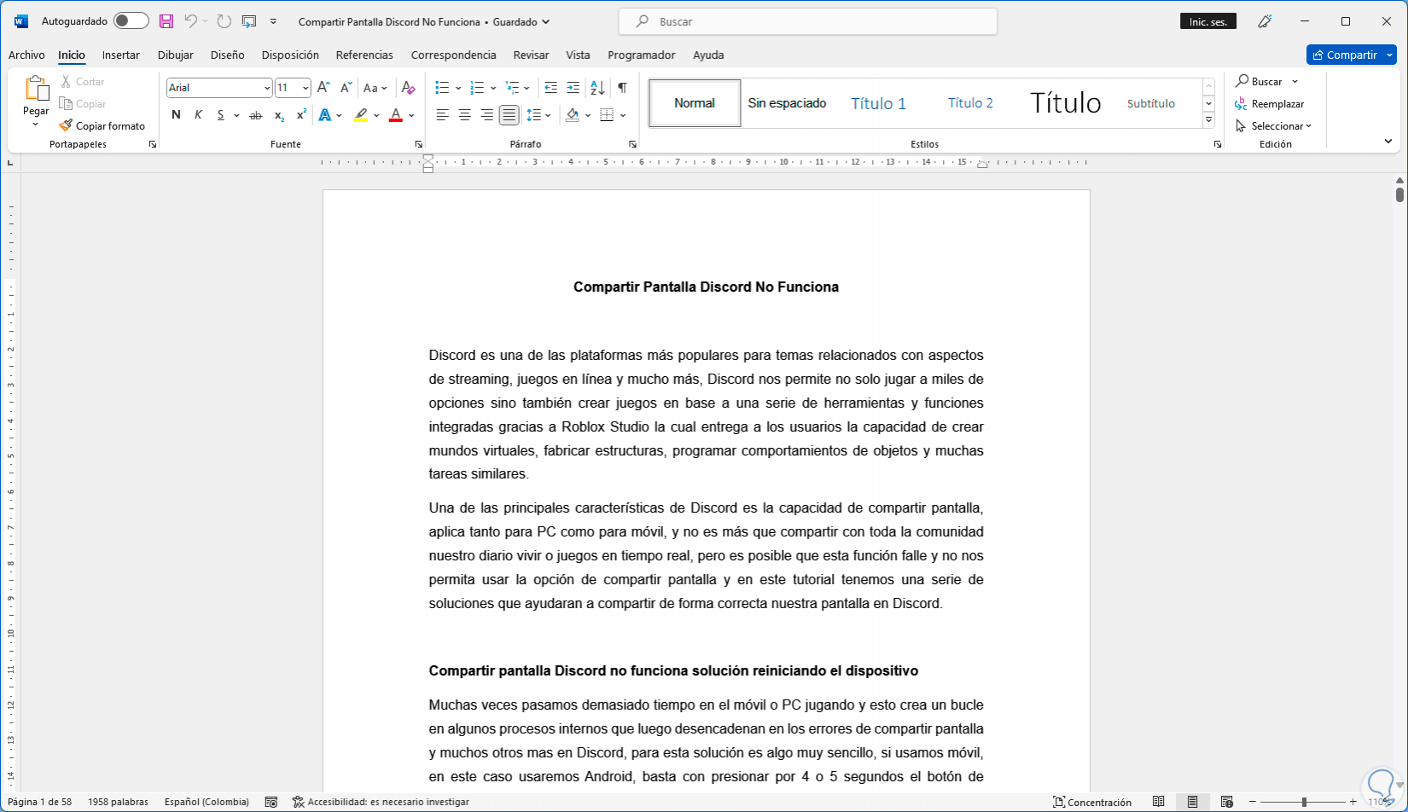Expand the Pegar paste options arrow

[x=36, y=125]
